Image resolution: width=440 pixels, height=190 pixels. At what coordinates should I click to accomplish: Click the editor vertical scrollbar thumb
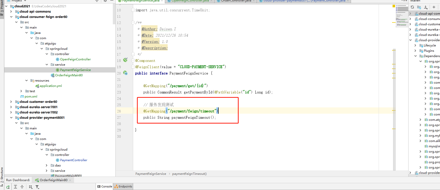(394, 110)
